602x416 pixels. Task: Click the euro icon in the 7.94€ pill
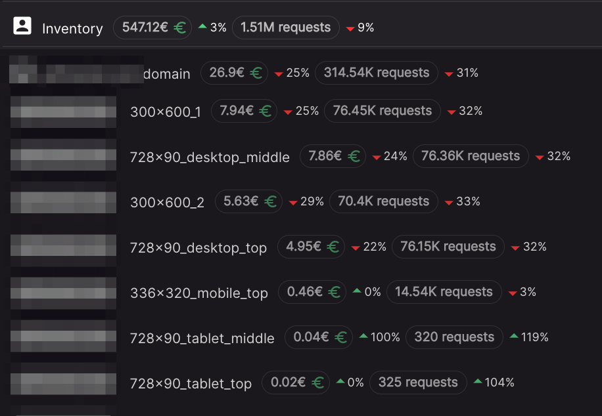pos(264,111)
